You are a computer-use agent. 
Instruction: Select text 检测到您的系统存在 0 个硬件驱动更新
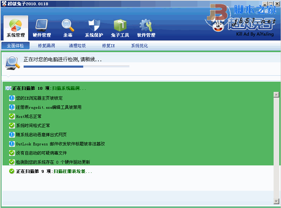53,162
